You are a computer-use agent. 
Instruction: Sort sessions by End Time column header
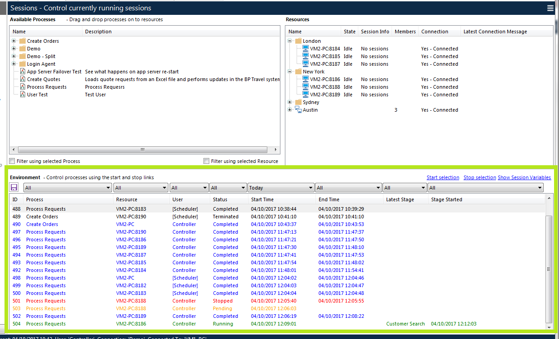pyautogui.click(x=349, y=199)
